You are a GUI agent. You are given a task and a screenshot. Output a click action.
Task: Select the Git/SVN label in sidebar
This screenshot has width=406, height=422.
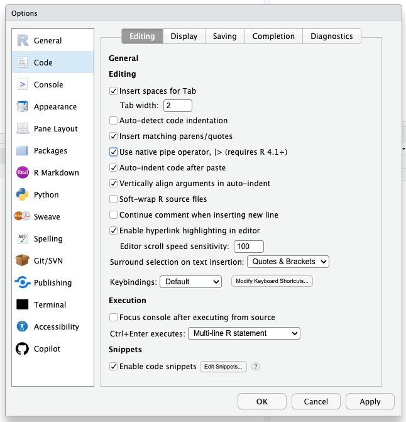(x=48, y=260)
